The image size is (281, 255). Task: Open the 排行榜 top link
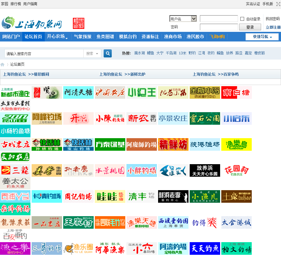tap(16, 4)
